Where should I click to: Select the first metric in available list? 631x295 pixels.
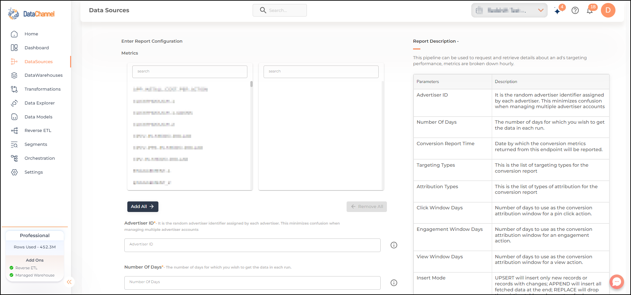(170, 89)
